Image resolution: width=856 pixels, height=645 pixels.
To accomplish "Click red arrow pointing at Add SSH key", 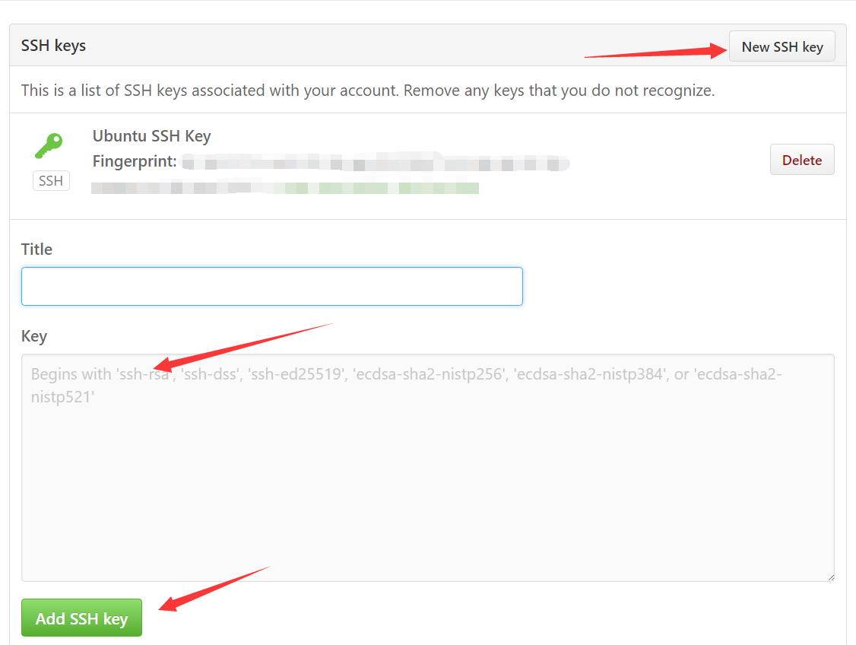I will coord(214,589).
